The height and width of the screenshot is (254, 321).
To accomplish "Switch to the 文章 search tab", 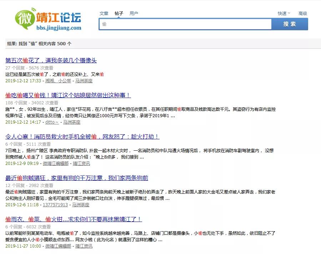I will pos(104,13).
